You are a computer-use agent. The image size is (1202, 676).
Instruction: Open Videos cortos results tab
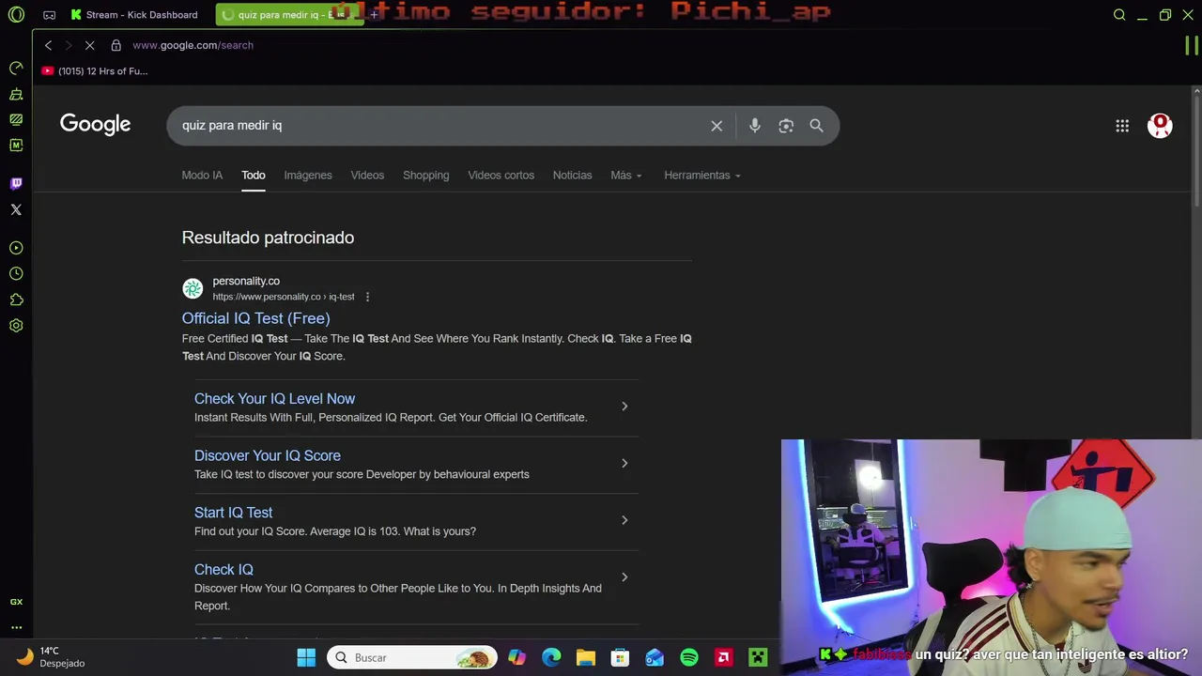tap(501, 176)
